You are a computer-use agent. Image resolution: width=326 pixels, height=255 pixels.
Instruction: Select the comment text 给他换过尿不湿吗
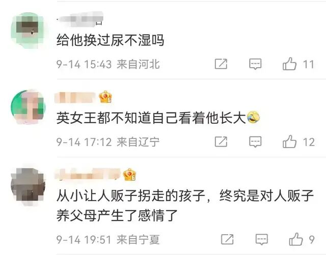pyautogui.click(x=111, y=40)
